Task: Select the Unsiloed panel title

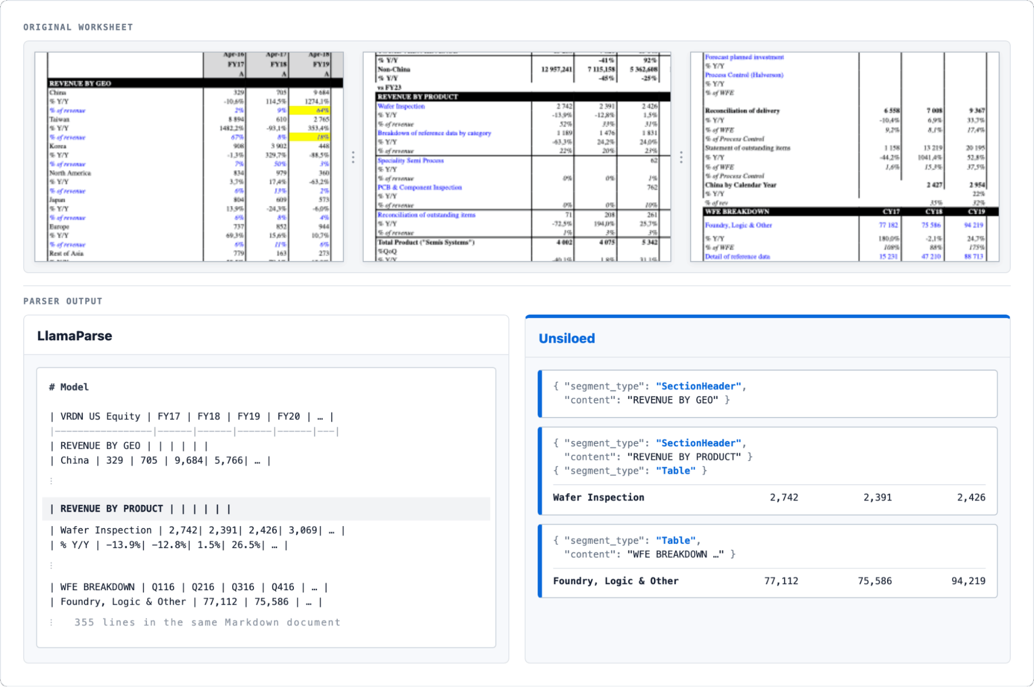Action: click(567, 338)
